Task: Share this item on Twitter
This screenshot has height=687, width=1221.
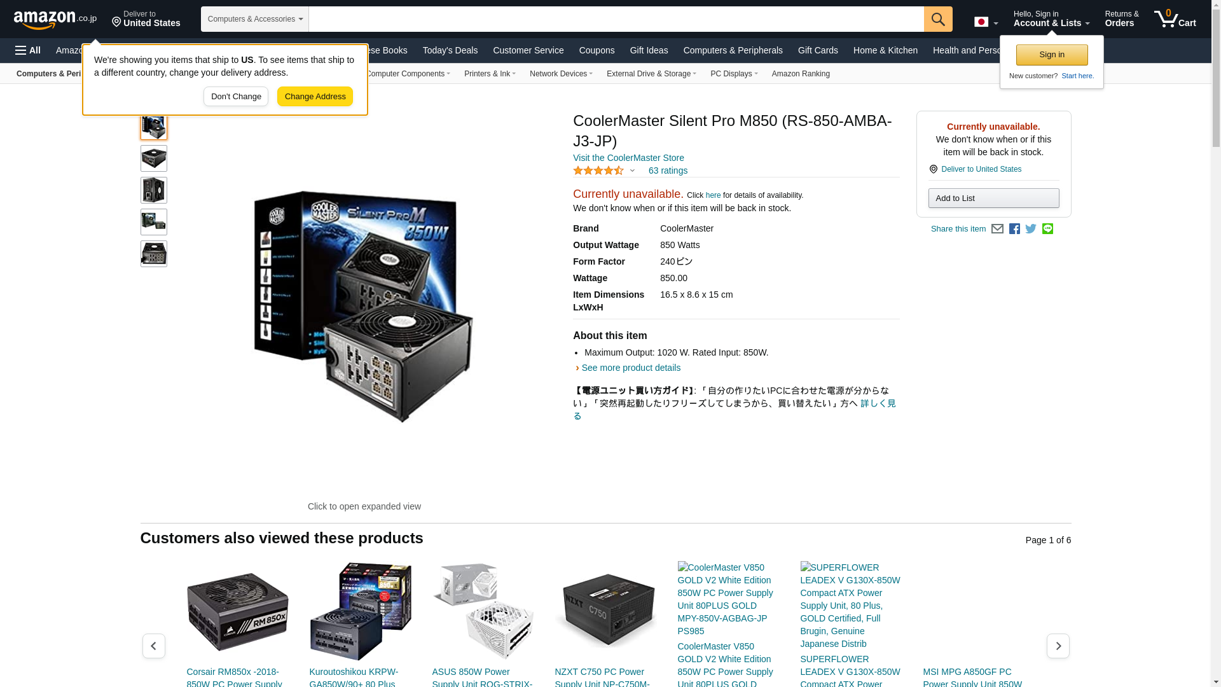Action: point(1031,229)
